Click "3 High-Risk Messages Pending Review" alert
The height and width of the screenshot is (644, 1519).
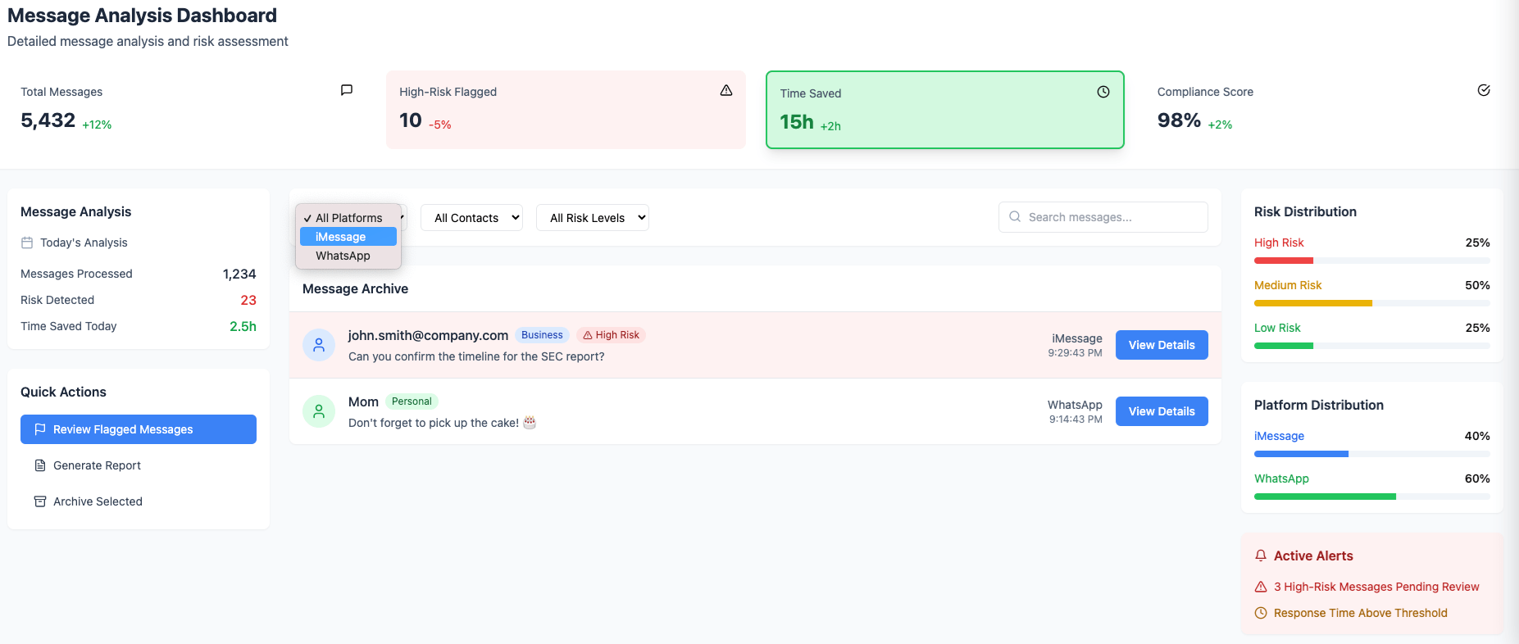pos(1376,587)
